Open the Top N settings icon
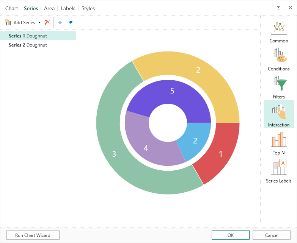 (278, 140)
